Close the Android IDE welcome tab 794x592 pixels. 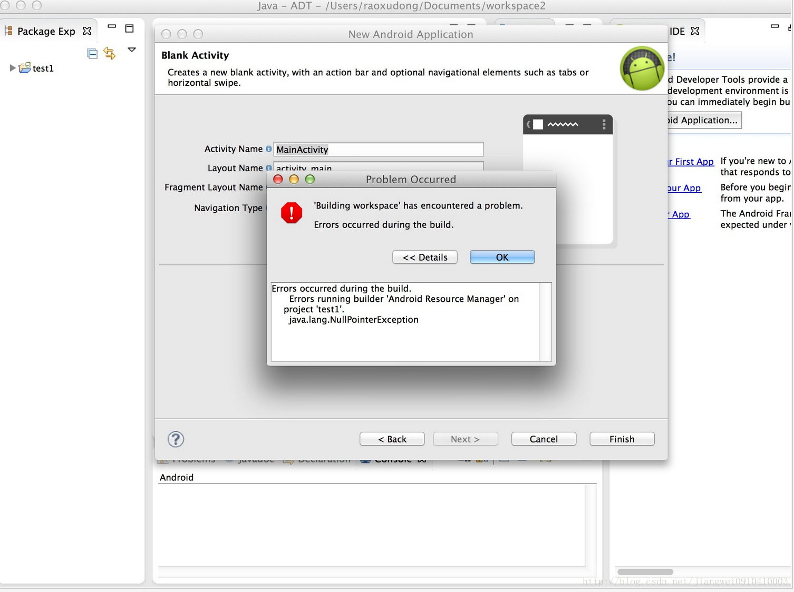point(695,31)
